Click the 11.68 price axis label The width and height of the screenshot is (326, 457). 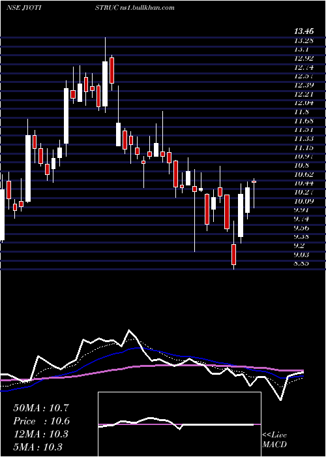tap(304, 121)
